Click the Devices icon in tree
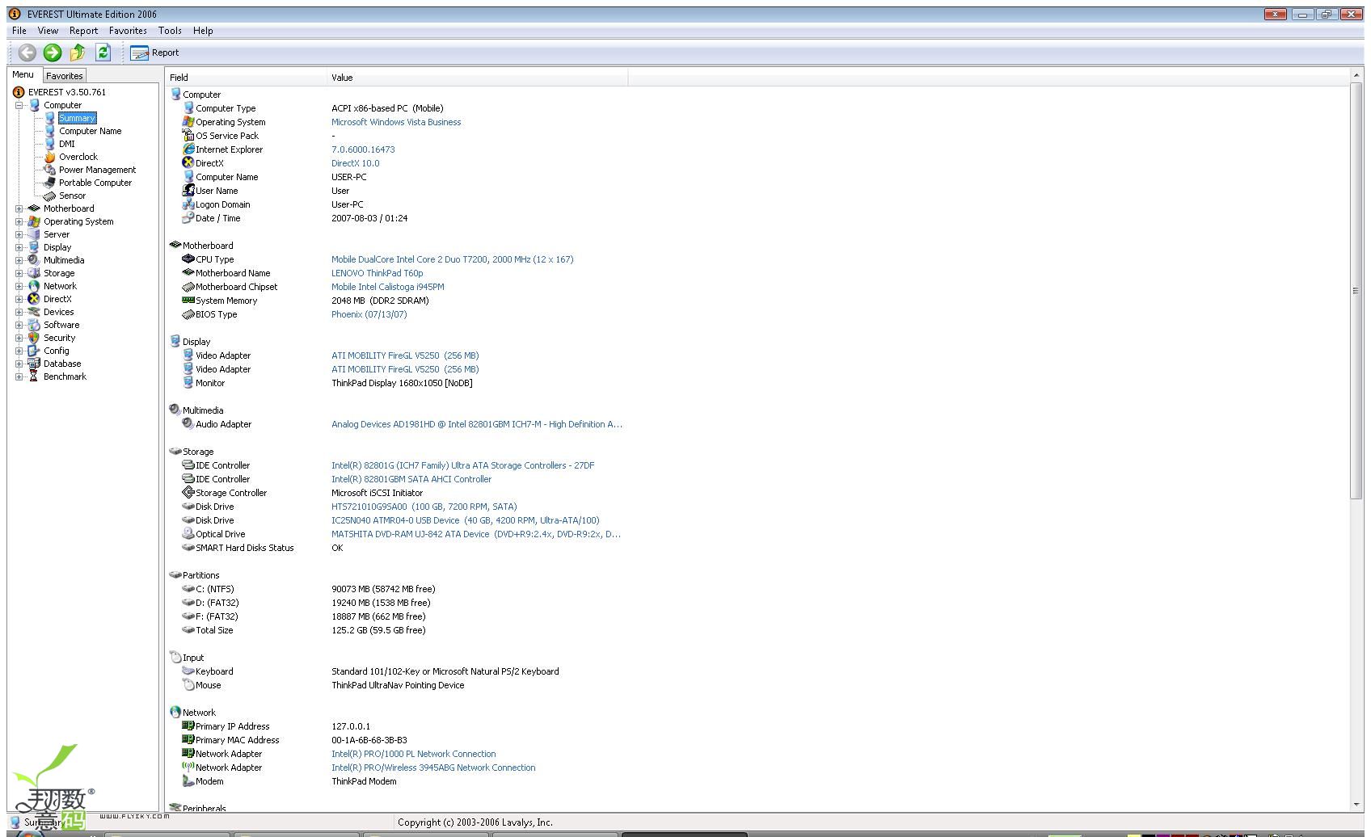The height and width of the screenshot is (837, 1371). click(x=34, y=312)
